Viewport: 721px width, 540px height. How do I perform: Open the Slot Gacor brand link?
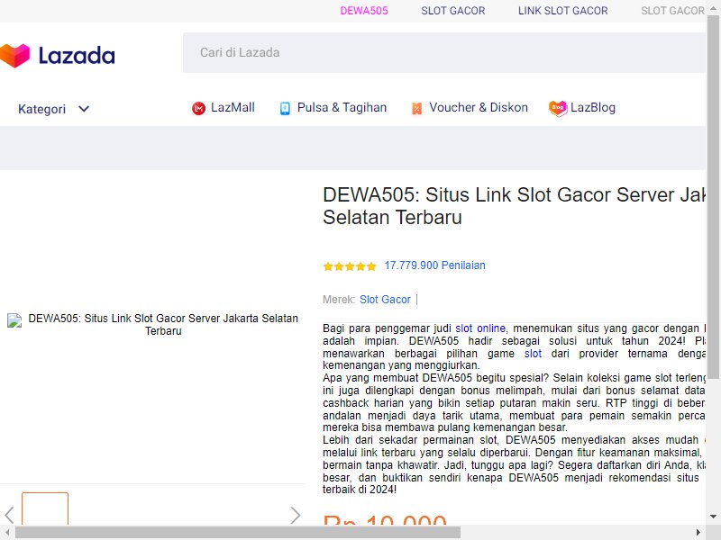[385, 300]
